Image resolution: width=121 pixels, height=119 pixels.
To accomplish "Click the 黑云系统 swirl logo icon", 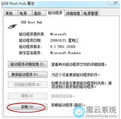I will point(79,112).
